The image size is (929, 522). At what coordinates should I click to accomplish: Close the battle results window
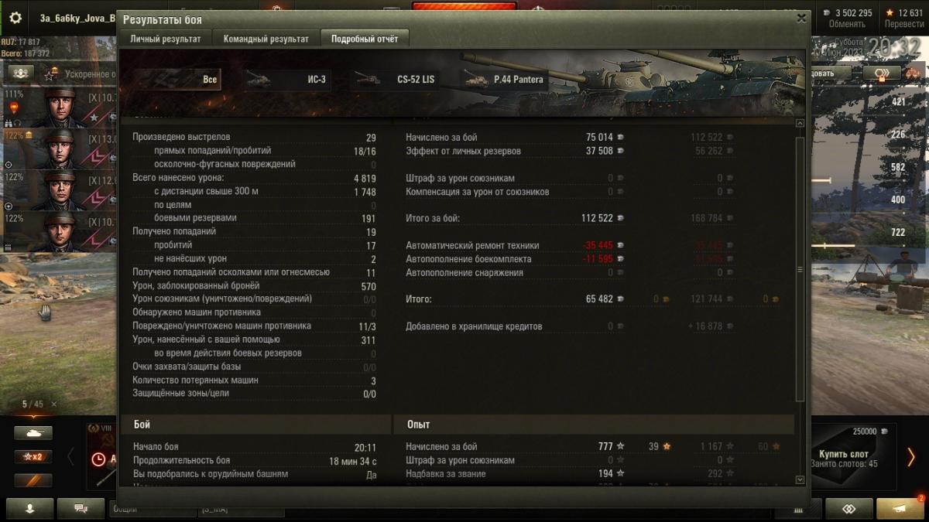(801, 19)
